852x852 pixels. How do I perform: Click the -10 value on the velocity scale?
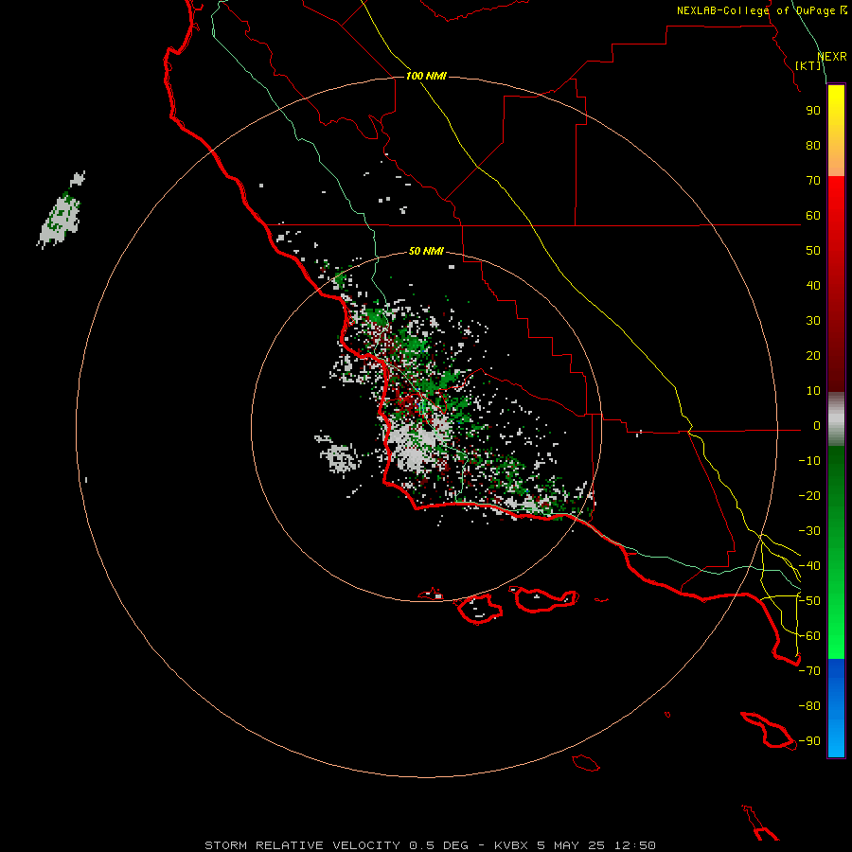pyautogui.click(x=809, y=461)
